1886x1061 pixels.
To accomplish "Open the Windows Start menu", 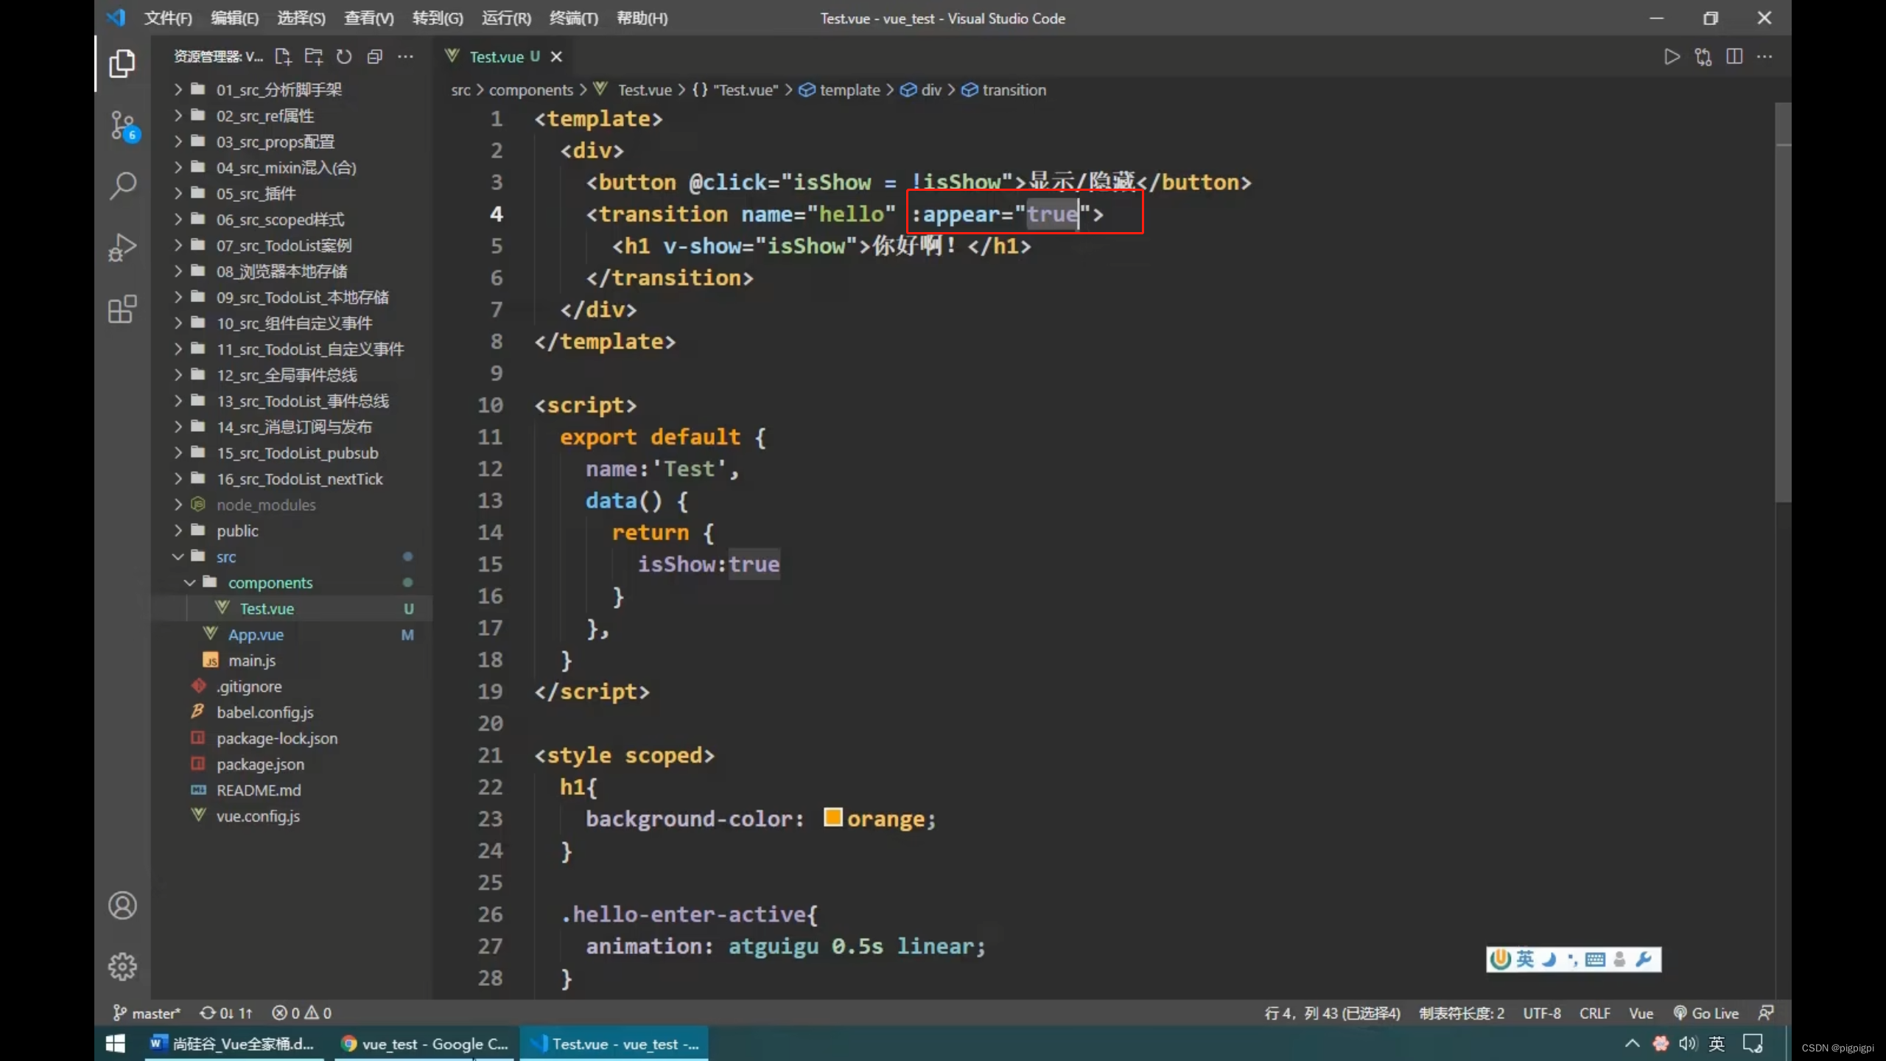I will click(x=116, y=1043).
